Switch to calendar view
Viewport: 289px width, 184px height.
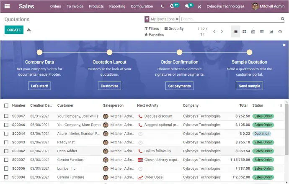coord(253,31)
